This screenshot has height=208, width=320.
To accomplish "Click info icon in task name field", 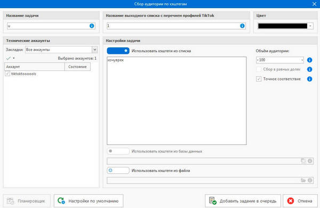I will [92, 26].
